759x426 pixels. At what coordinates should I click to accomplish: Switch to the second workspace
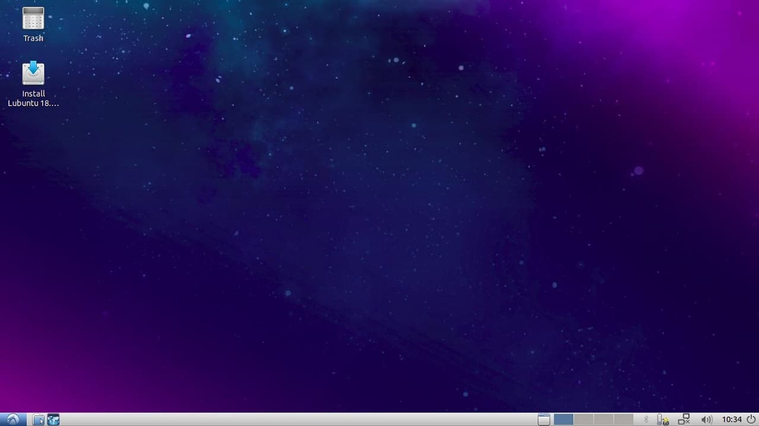coord(583,419)
